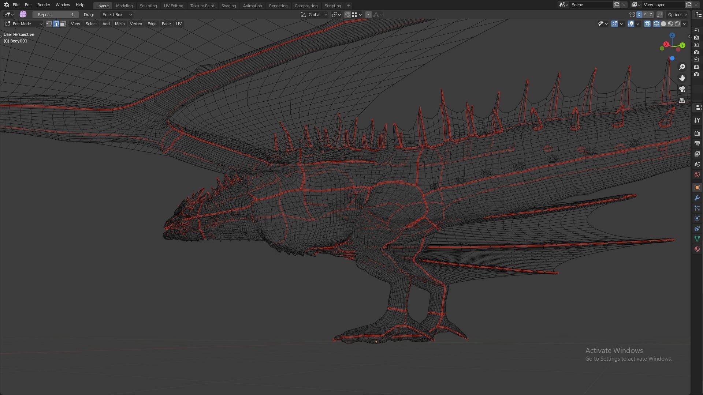Open the Render menu

(x=44, y=5)
